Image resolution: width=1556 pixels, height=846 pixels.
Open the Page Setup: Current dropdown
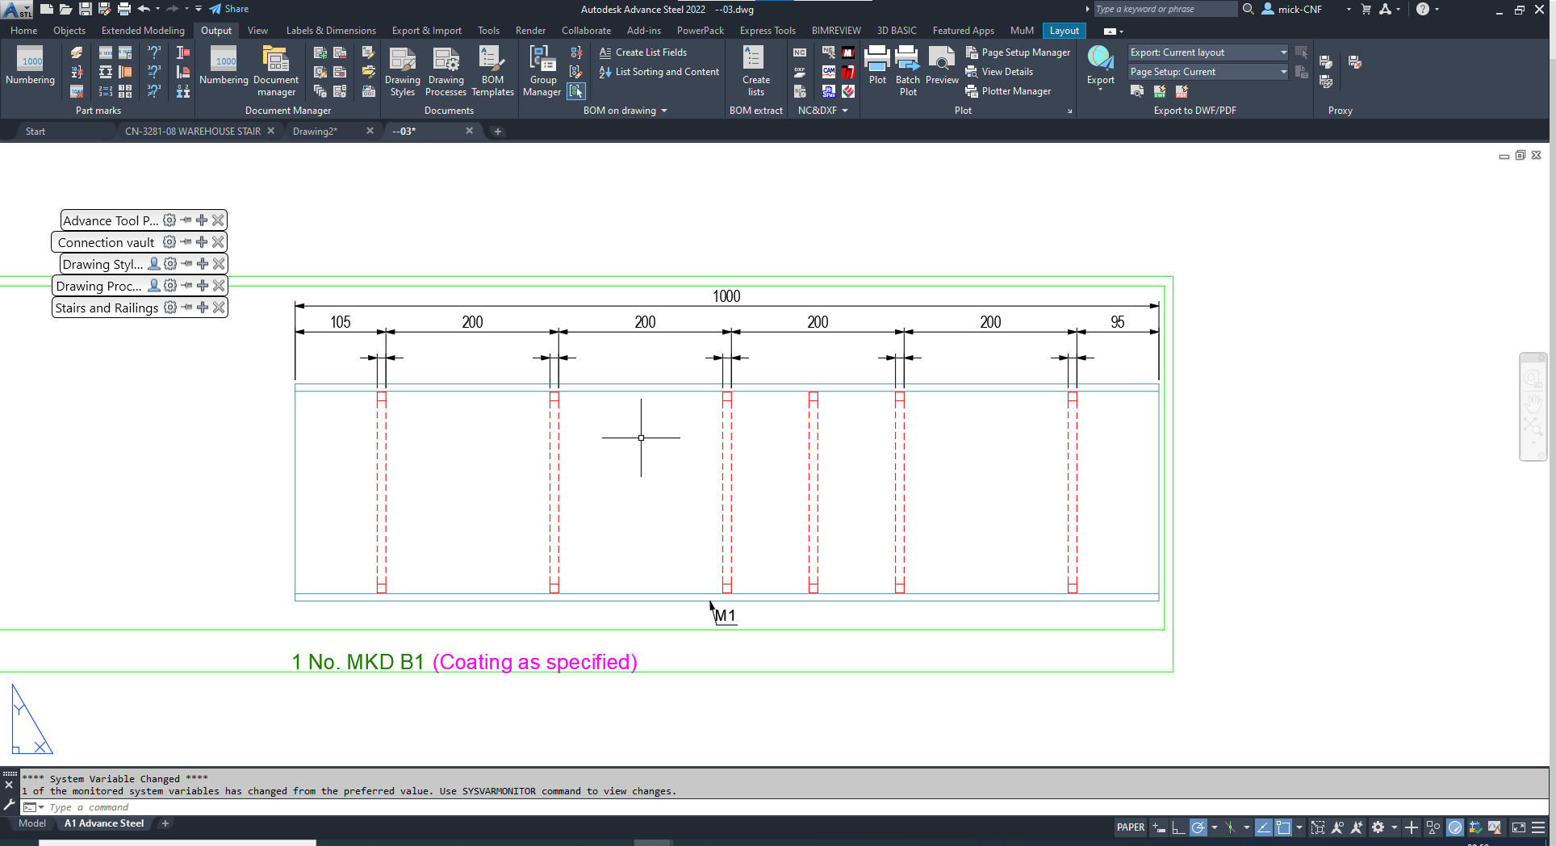pos(1283,72)
